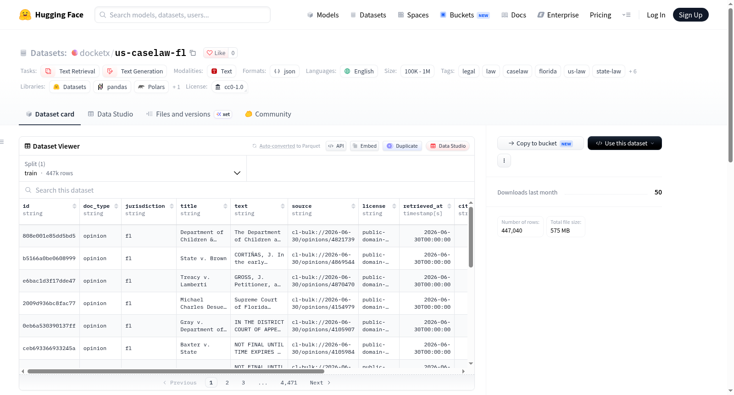Open the Datasets menu item
This screenshot has height=395, width=734.
tap(368, 15)
